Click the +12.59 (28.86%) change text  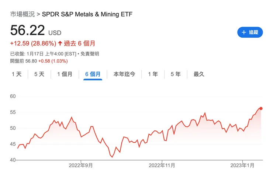pyautogui.click(x=33, y=43)
